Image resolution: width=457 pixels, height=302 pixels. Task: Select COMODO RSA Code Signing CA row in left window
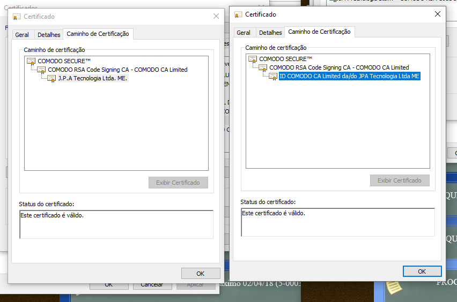(x=118, y=70)
